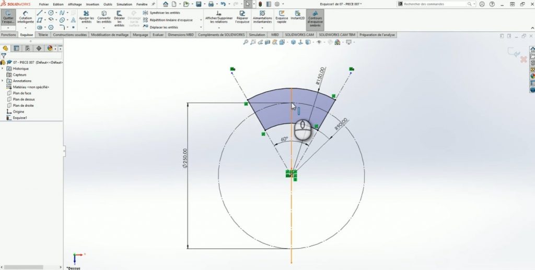Switch to the Tôlerie tab

pyautogui.click(x=43, y=35)
